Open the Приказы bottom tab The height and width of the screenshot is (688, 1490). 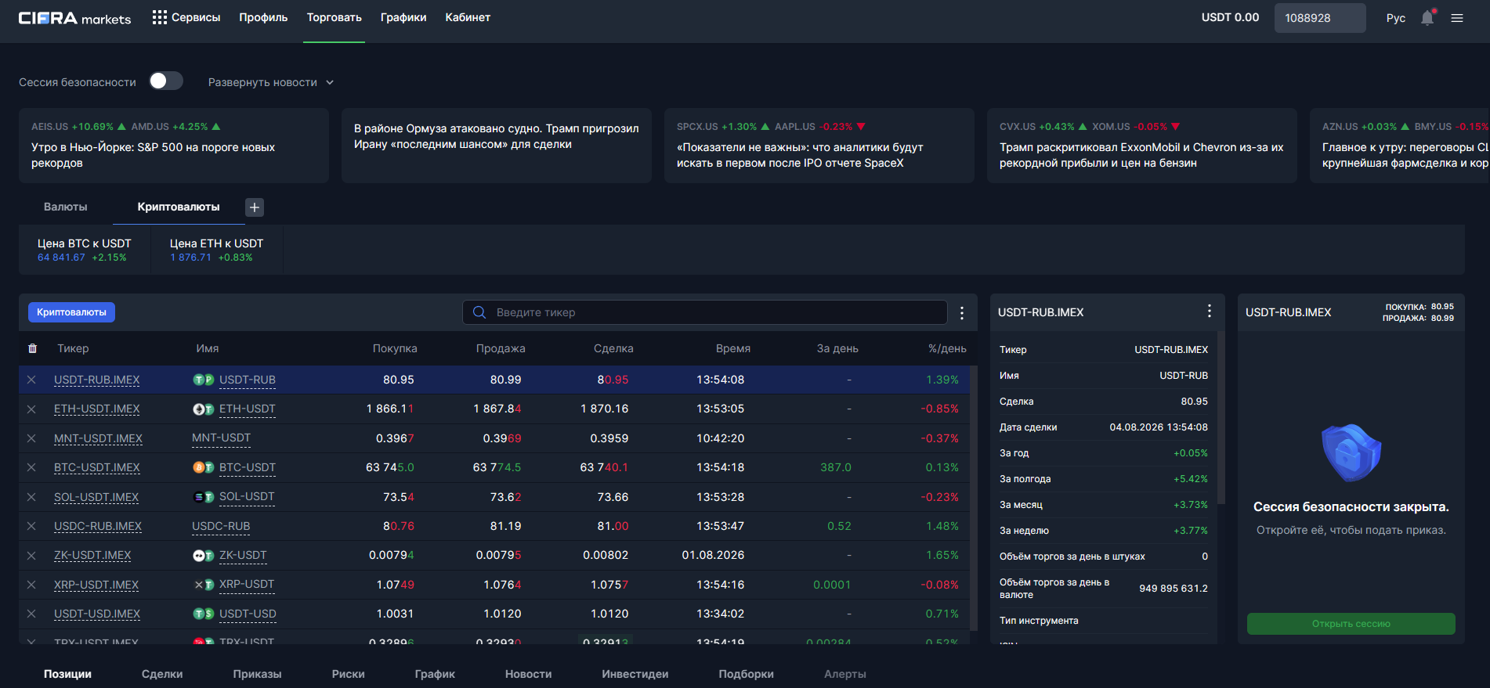coord(257,674)
